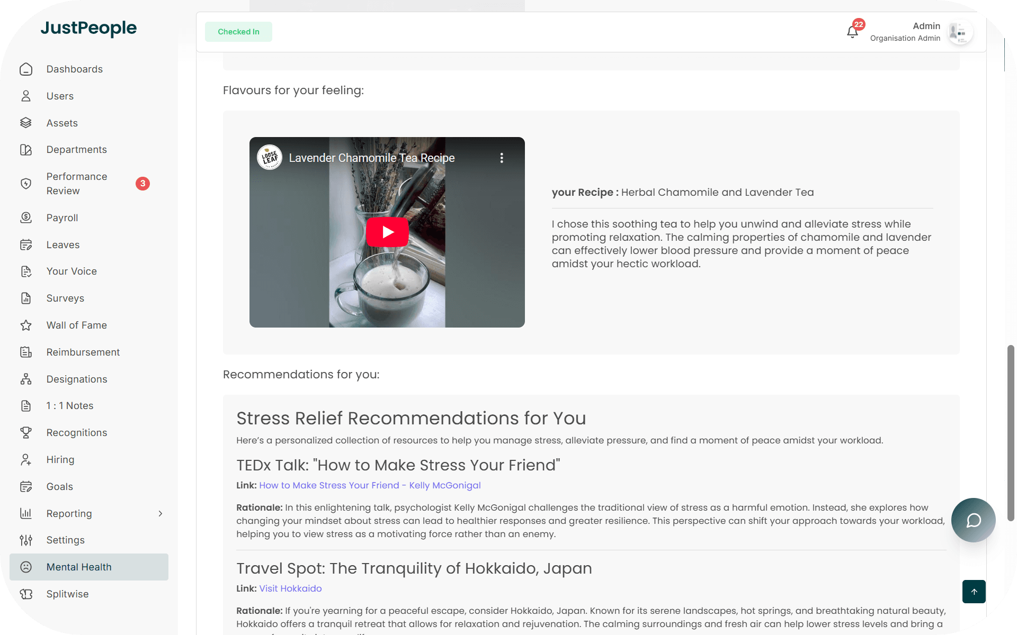Viewport: 1017px width, 635px height.
Task: Click the Checked In button
Action: pos(238,32)
